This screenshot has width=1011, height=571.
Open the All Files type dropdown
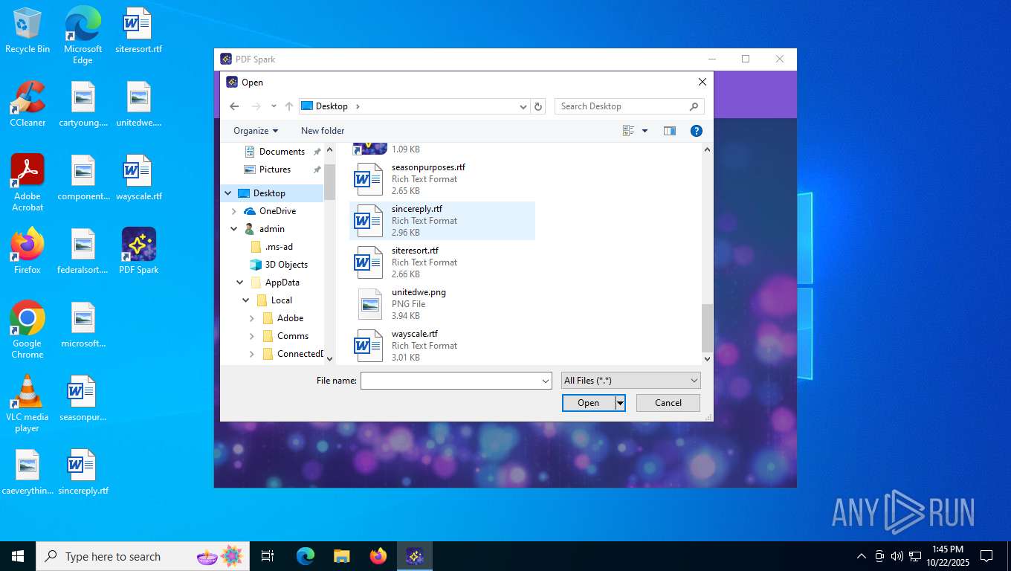click(x=630, y=381)
